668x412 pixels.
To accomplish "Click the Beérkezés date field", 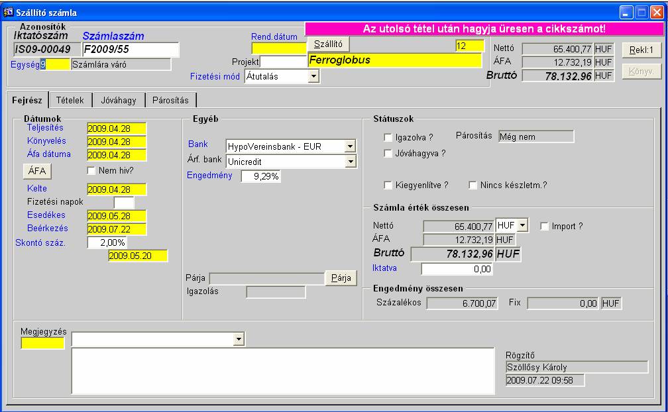I will click(117, 229).
